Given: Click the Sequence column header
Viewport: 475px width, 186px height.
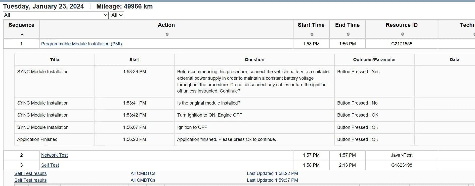Looking at the screenshot, I should 21,25.
